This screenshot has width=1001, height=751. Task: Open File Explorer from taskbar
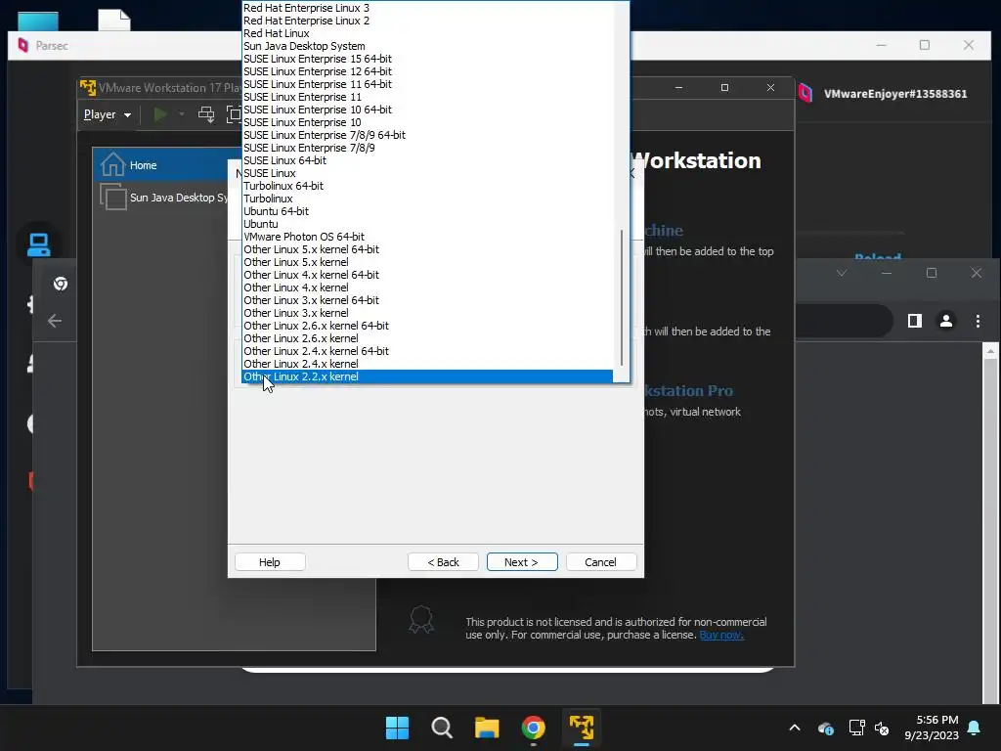click(x=487, y=728)
